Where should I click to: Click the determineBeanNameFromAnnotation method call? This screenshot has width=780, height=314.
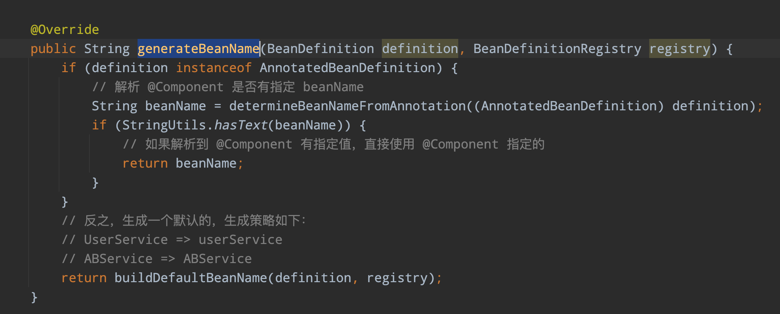(347, 106)
